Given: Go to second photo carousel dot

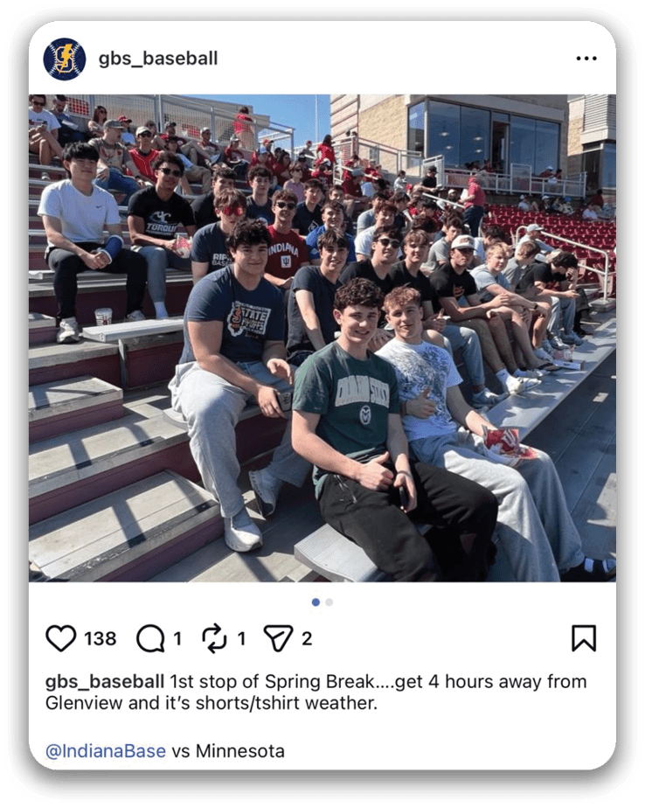Looking at the screenshot, I should click(329, 602).
